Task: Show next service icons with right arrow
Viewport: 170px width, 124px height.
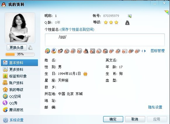Action: (x=145, y=51)
